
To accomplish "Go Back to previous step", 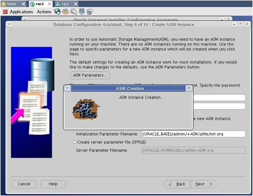I will pos(177,184).
